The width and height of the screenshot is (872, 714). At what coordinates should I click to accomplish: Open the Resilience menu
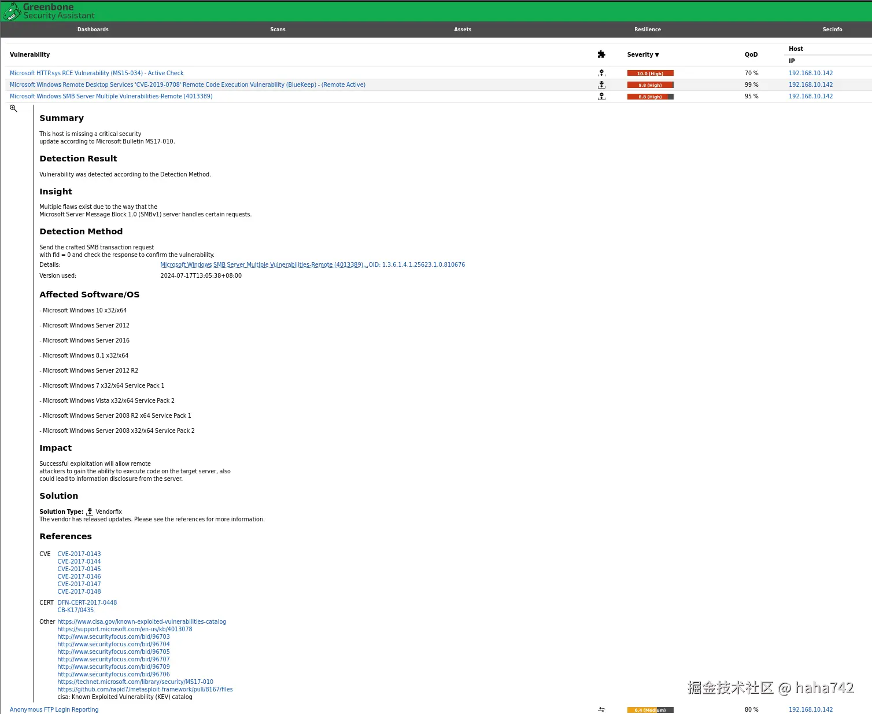coord(648,30)
